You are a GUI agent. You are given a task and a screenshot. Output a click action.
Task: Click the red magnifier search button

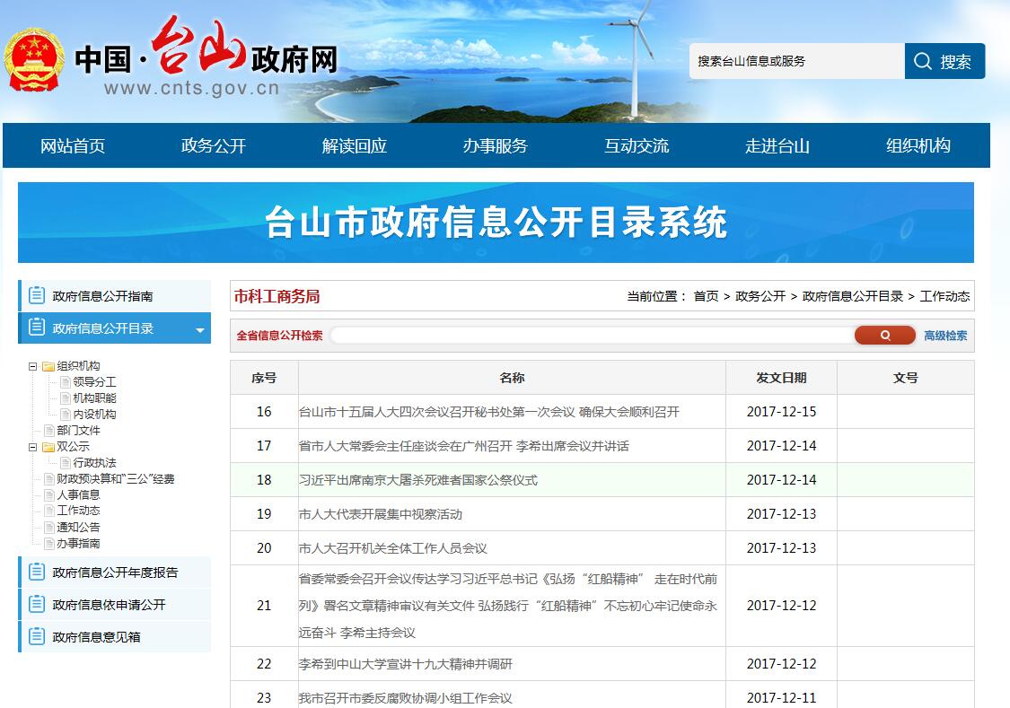884,336
